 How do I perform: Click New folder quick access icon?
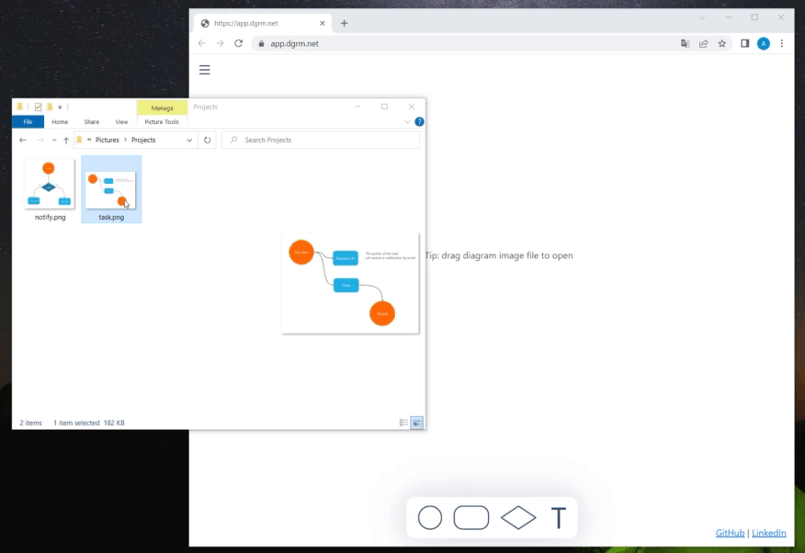pyautogui.click(x=50, y=107)
